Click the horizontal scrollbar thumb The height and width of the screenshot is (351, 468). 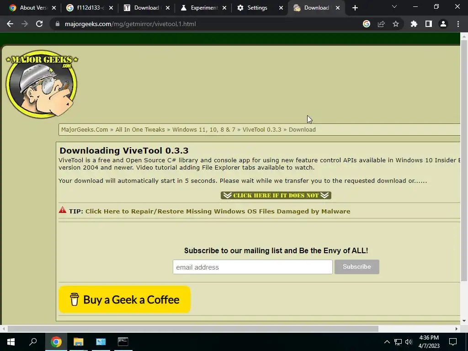click(x=193, y=329)
